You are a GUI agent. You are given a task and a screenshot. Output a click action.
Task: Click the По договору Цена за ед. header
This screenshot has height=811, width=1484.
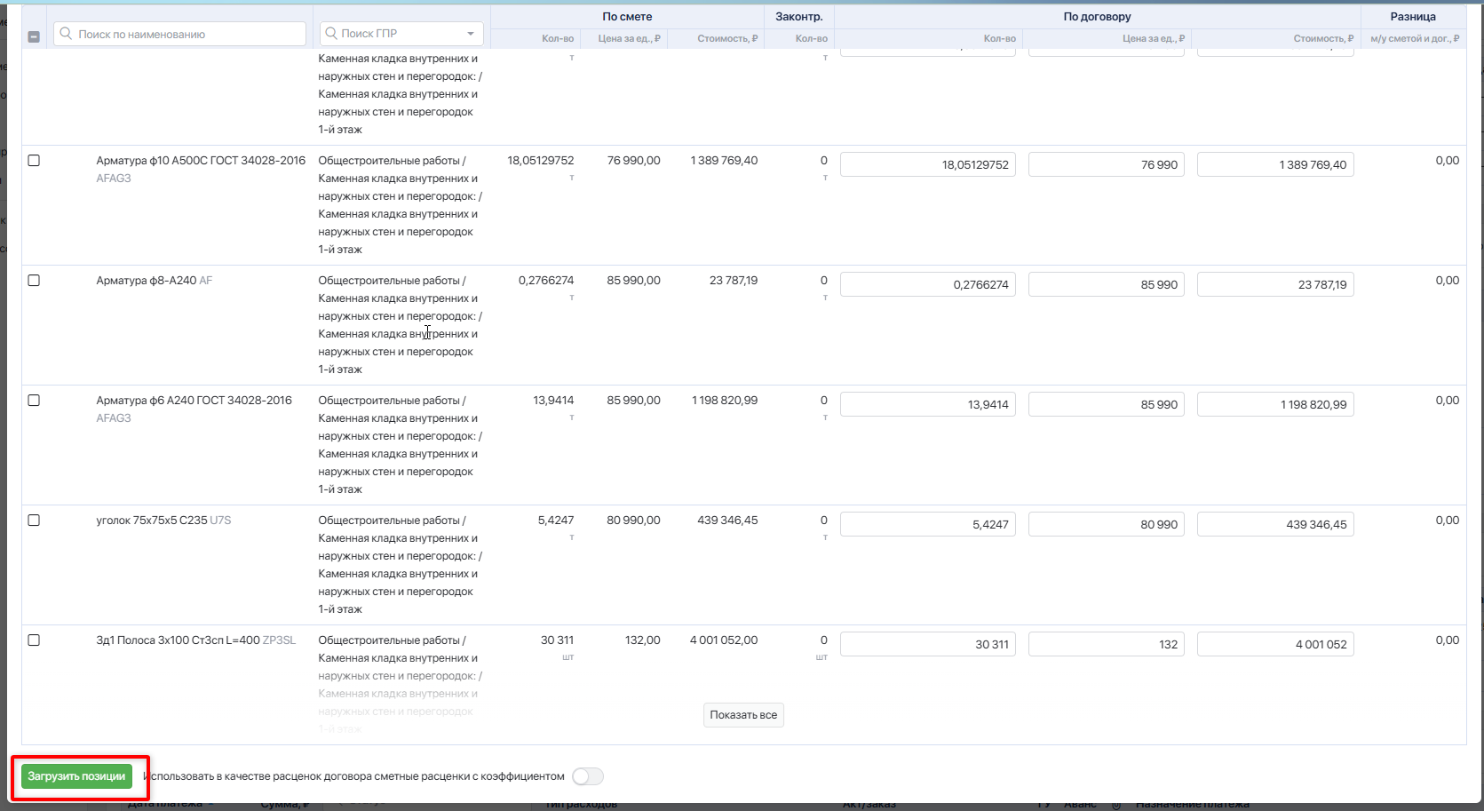[x=1152, y=39]
